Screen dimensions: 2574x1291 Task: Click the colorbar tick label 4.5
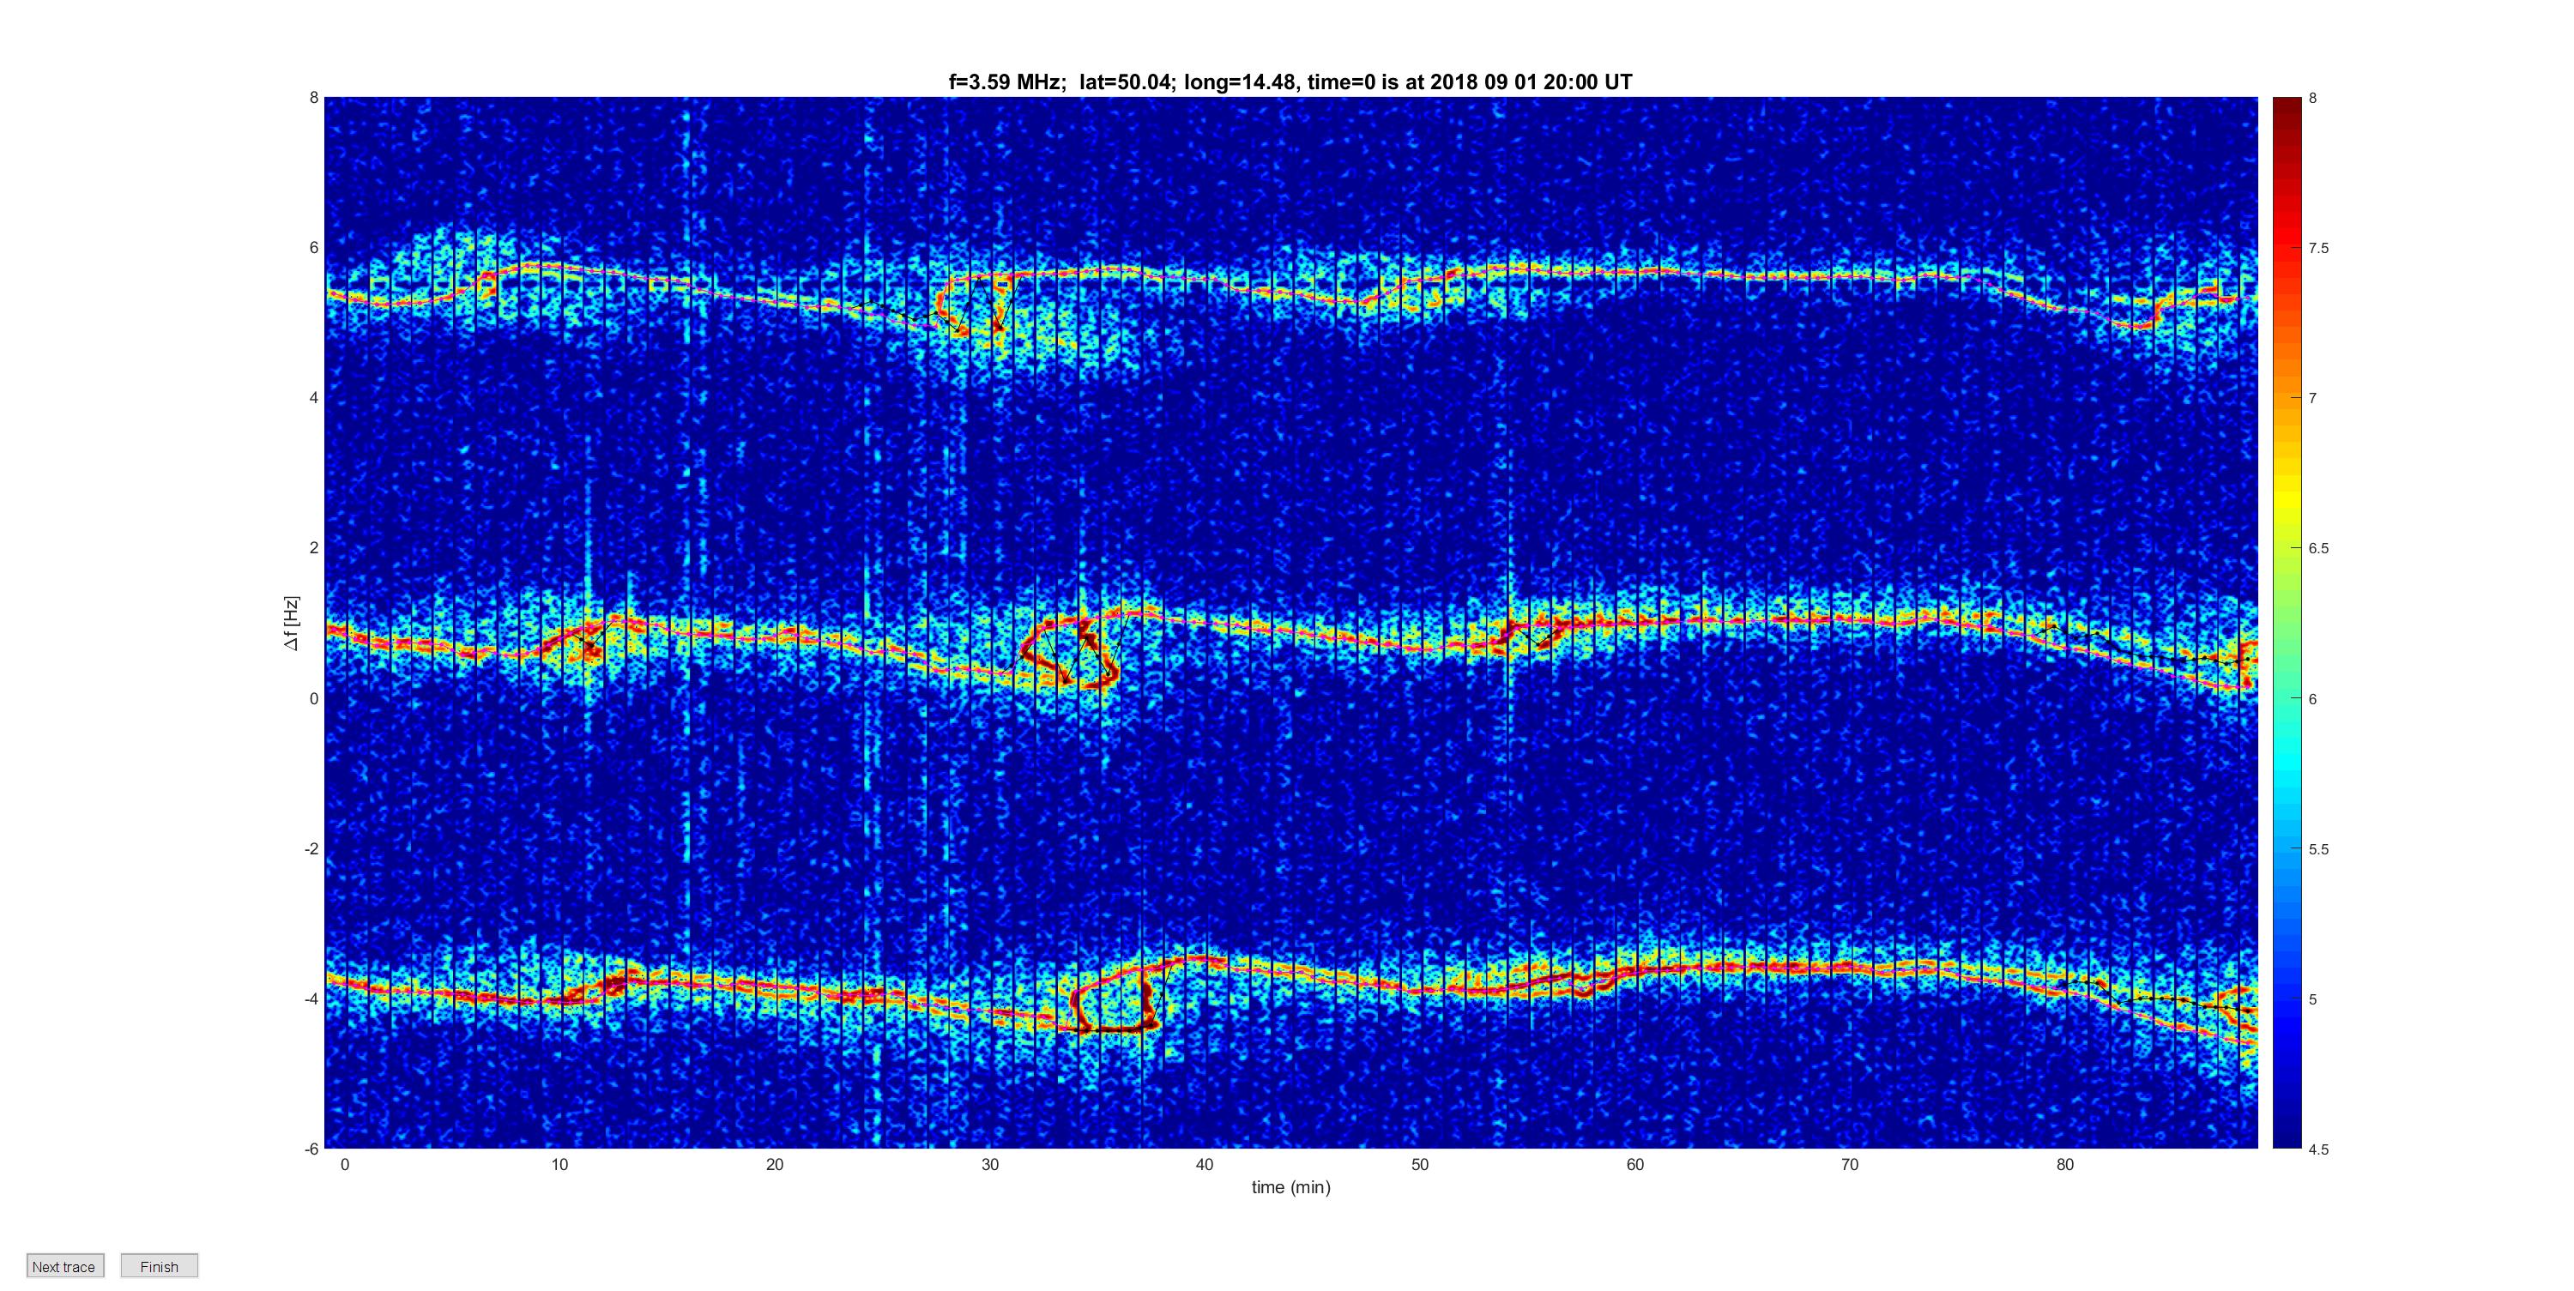tap(2318, 1149)
